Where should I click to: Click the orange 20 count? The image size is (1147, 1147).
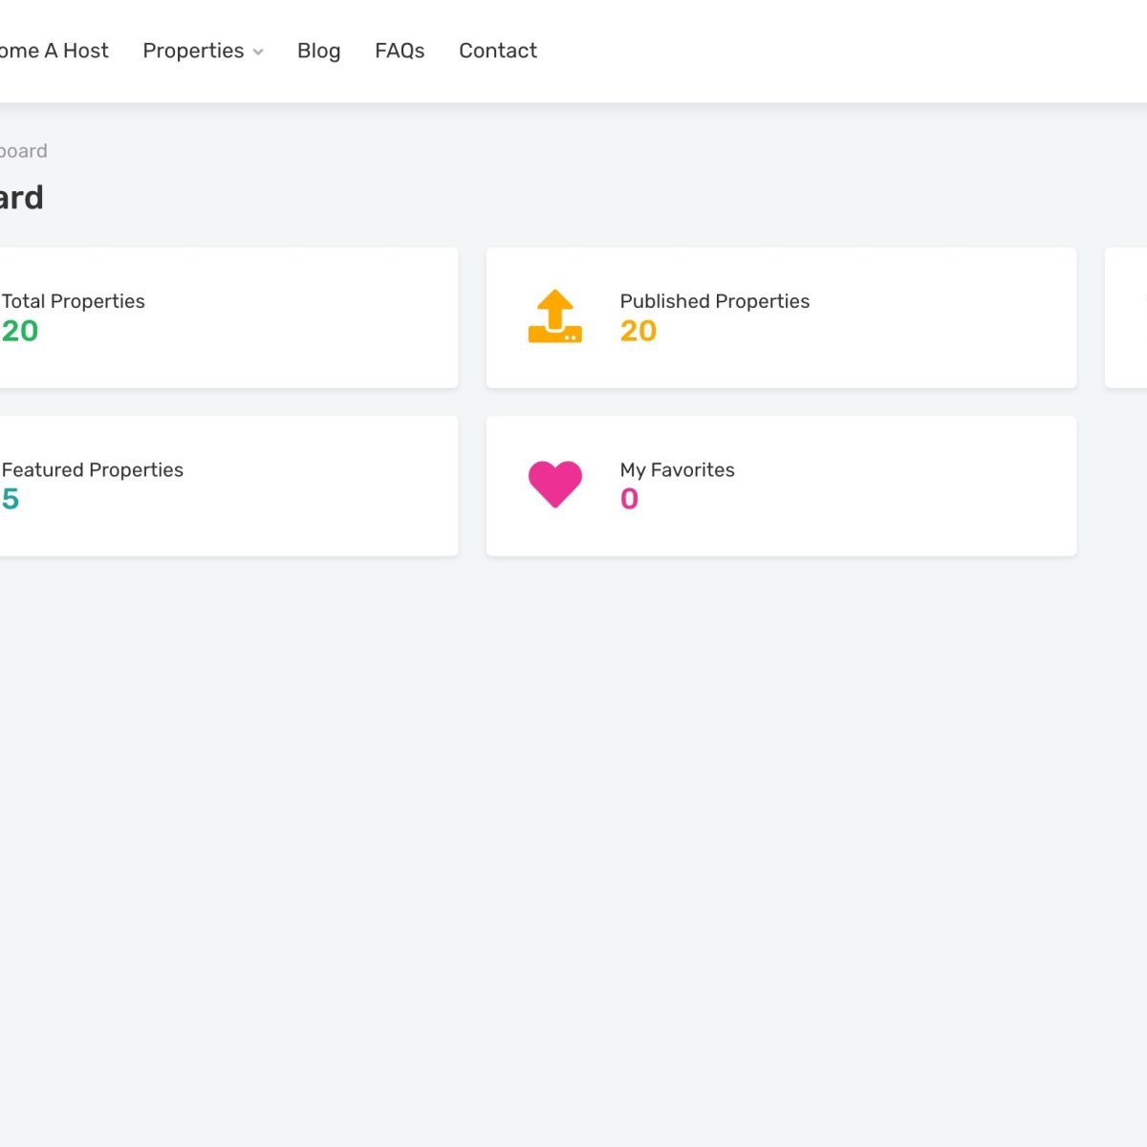[638, 331]
